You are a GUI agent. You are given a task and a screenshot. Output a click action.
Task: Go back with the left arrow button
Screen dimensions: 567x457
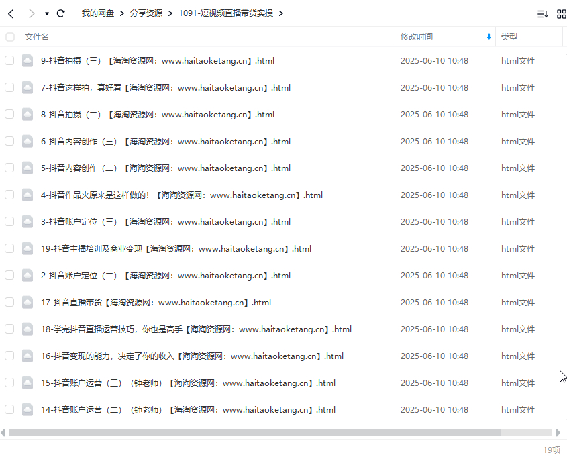11,13
